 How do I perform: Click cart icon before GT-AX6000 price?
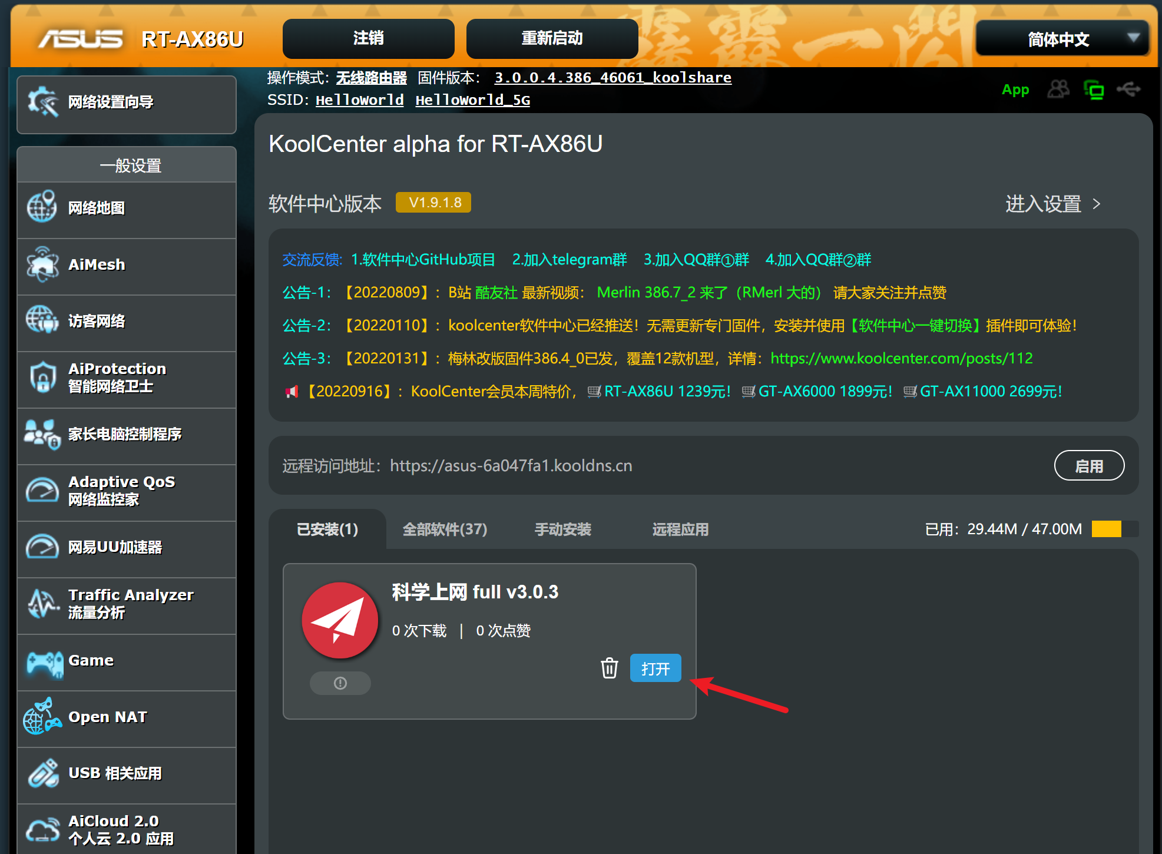click(749, 391)
